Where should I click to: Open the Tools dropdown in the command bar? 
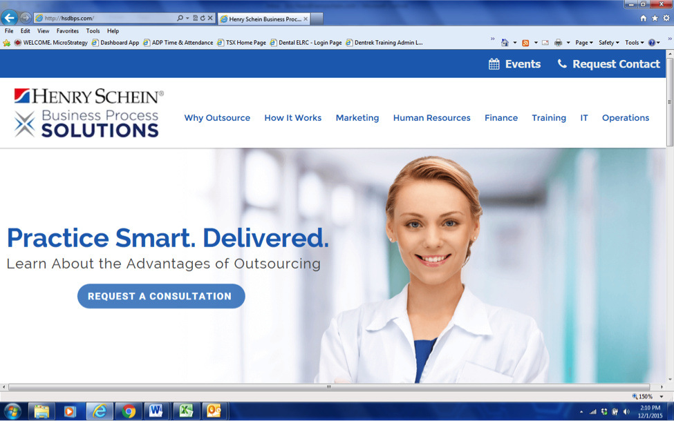pos(632,42)
